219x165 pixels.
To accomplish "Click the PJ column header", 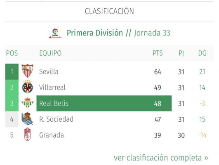I will tap(181, 53).
